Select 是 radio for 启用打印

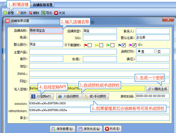pyautogui.click(x=139, y=51)
